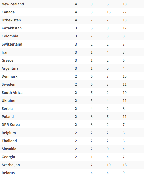Open the Greece country entry
Image resolution: width=149 pixels, height=175 pixels.
pyautogui.click(x=8, y=60)
